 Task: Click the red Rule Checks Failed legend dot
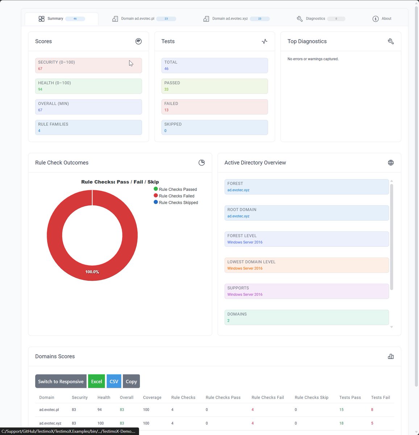coord(156,195)
